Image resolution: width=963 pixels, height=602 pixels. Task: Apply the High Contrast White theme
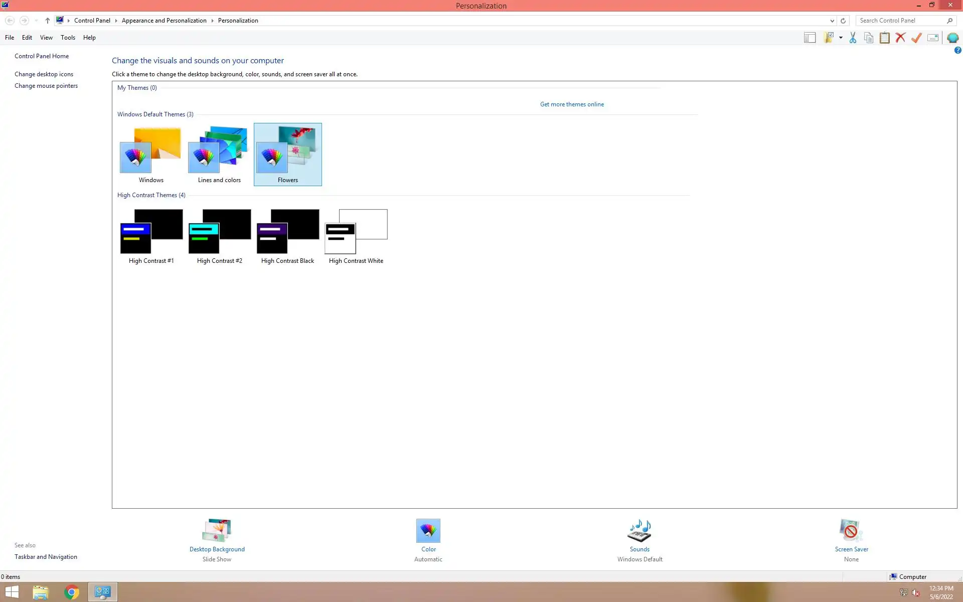[x=356, y=236]
